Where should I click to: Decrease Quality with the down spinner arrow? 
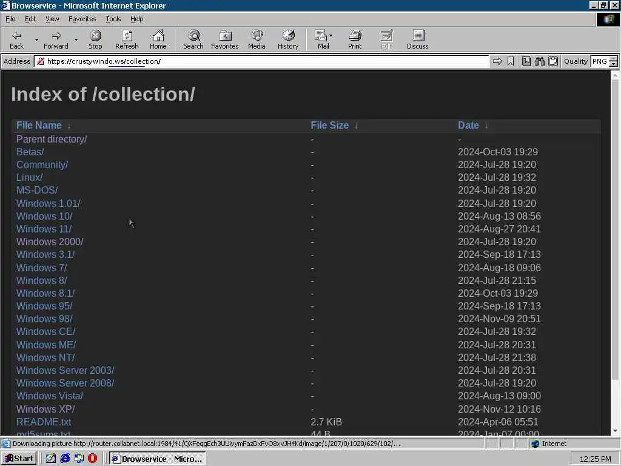tap(614, 64)
